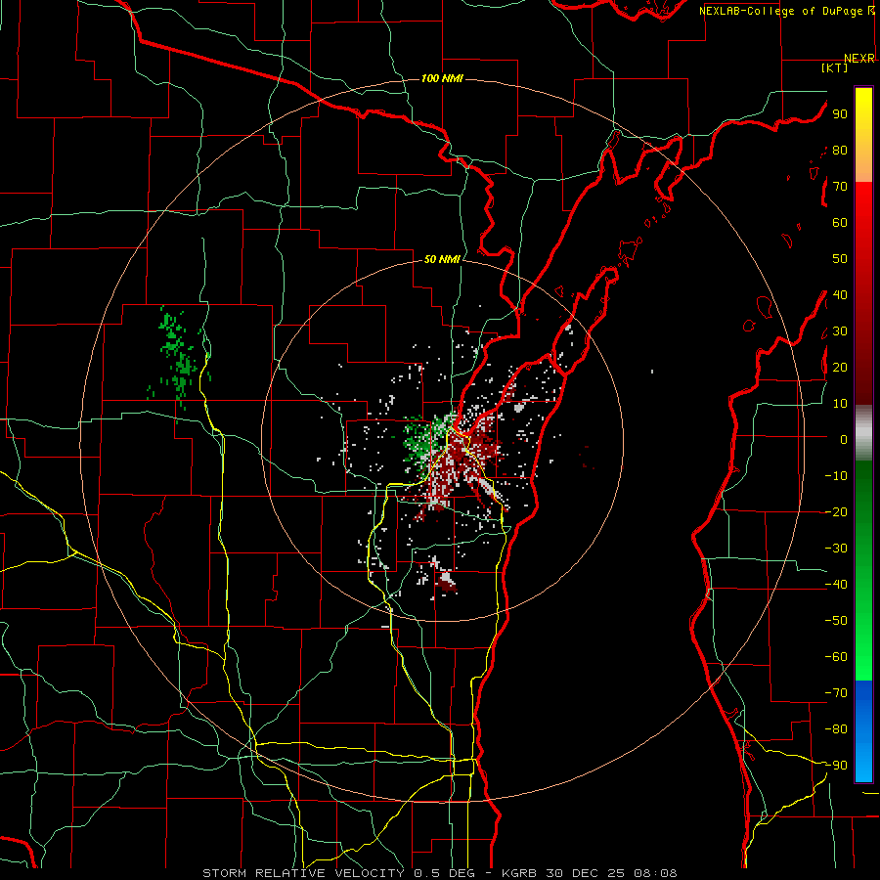The height and width of the screenshot is (880, 880).
Task: Click the NEXR label at top right
Action: [x=859, y=59]
